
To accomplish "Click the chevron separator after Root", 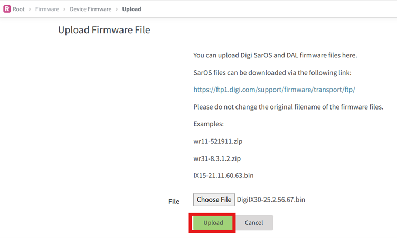I will (30, 9).
